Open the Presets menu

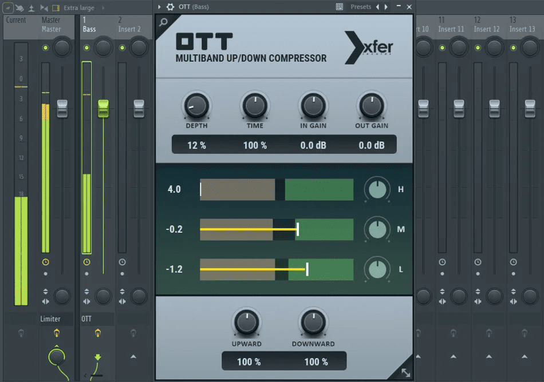tap(361, 7)
